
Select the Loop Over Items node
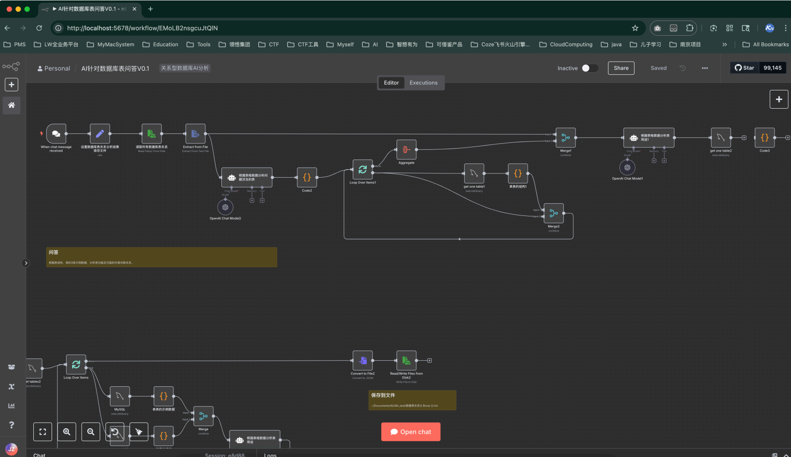pyautogui.click(x=76, y=364)
